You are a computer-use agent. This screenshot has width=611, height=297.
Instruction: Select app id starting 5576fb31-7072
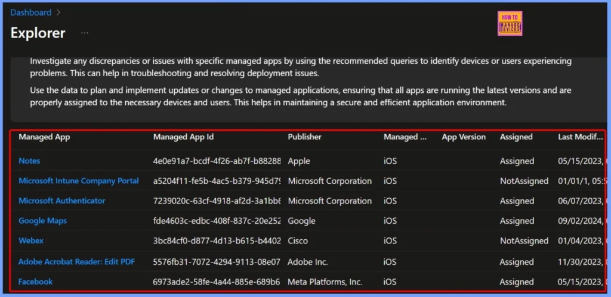click(217, 262)
